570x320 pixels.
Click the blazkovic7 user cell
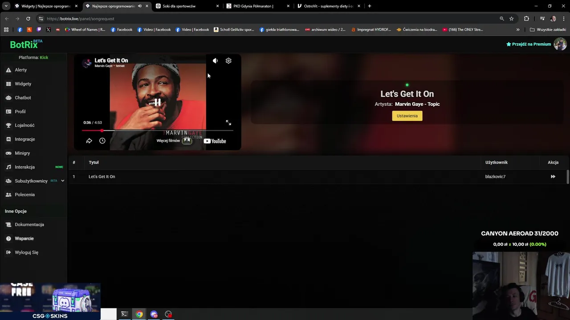coord(495,177)
